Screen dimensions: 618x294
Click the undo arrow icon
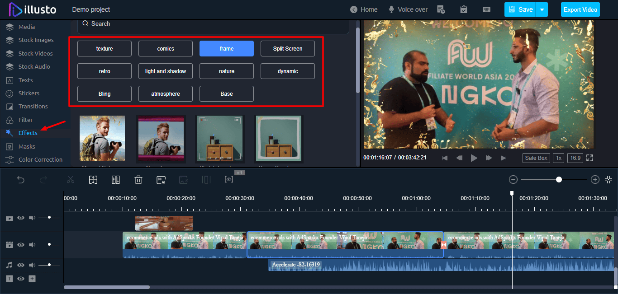point(21,180)
